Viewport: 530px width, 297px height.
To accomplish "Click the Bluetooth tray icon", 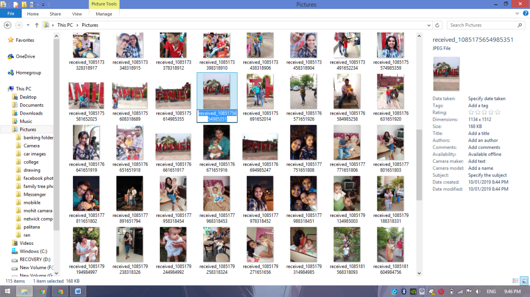I will [x=405, y=291].
